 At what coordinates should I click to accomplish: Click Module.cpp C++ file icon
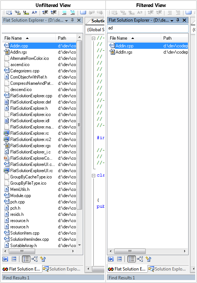coord(7,196)
